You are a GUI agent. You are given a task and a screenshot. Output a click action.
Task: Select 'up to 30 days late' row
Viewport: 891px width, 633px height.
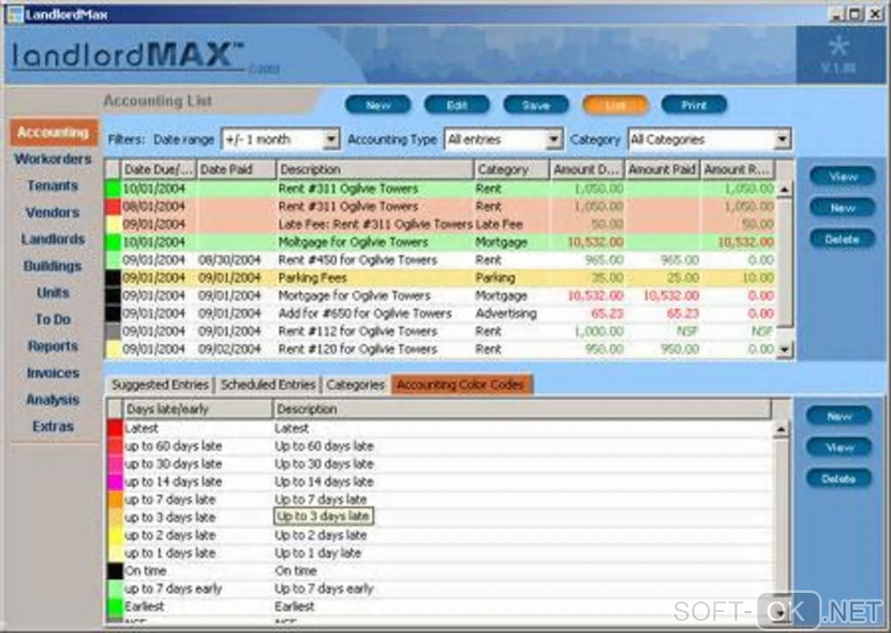(x=439, y=464)
